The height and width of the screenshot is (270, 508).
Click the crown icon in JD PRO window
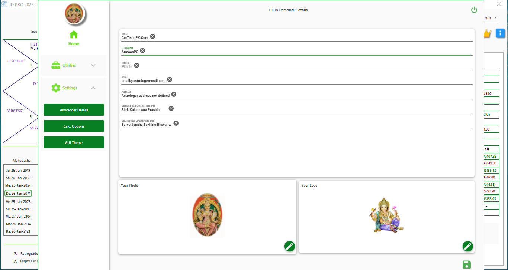(x=487, y=33)
